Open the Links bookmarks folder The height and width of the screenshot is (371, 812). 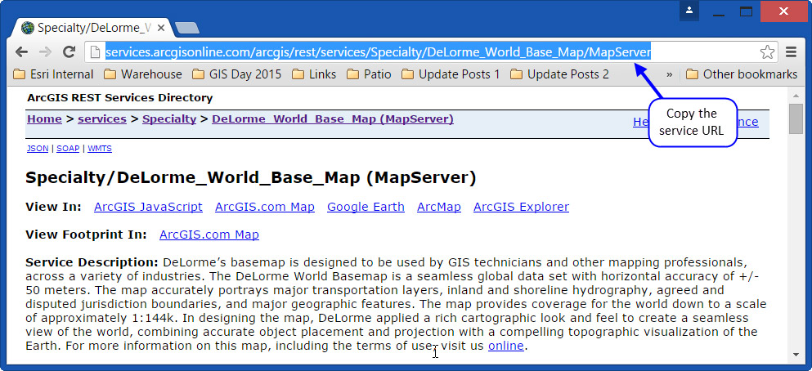click(x=314, y=74)
